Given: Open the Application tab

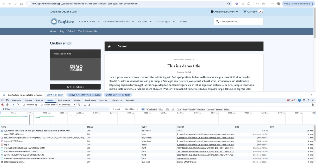Looking at the screenshot, I should pyautogui.click(x=90, y=100).
